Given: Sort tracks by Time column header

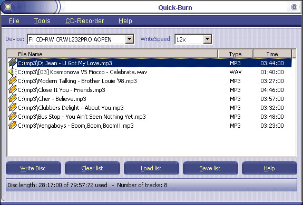Looking at the screenshot, I should (272, 54).
